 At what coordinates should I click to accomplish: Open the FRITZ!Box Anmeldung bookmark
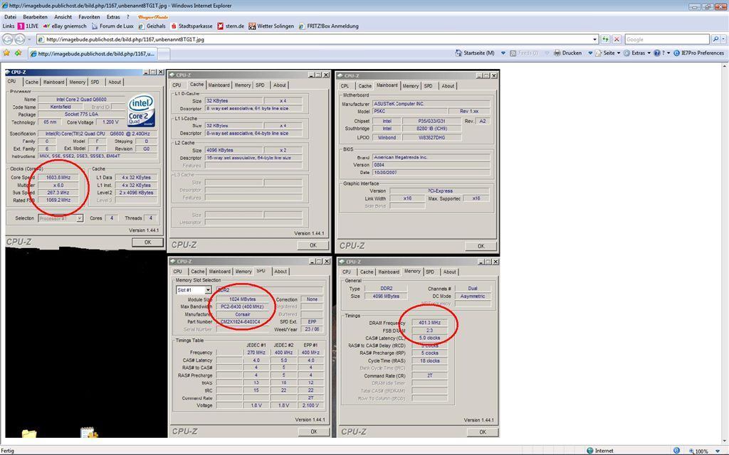pos(329,26)
